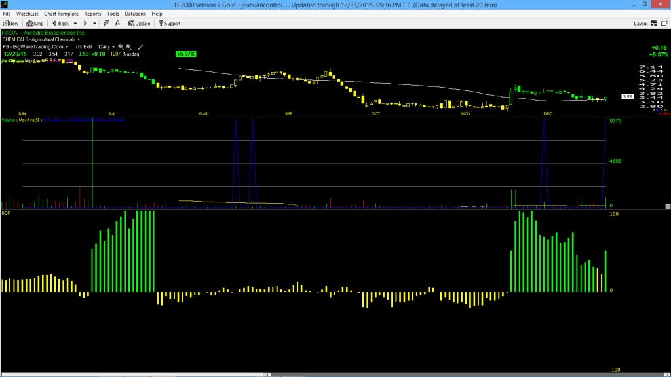Open the Reports menu
This screenshot has height=377, width=671.
pos(92,14)
